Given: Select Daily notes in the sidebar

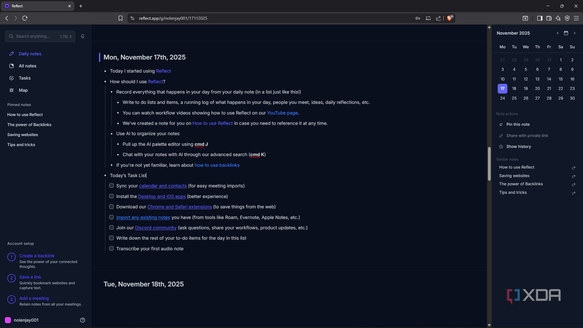Looking at the screenshot, I should [30, 53].
